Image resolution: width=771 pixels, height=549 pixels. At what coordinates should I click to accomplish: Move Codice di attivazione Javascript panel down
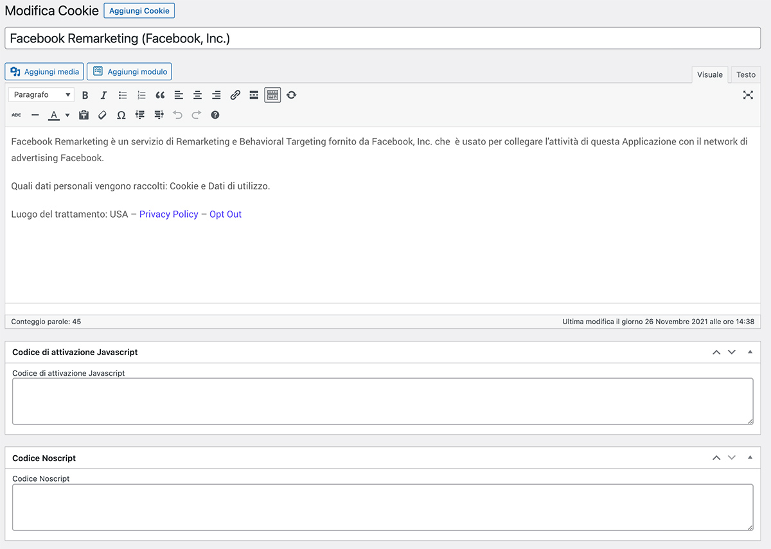coord(731,352)
